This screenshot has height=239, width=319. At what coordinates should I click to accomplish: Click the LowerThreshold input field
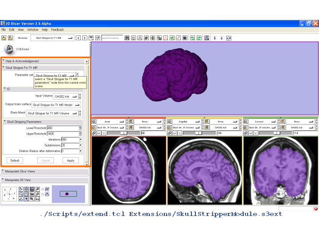pyautogui.click(x=62, y=128)
